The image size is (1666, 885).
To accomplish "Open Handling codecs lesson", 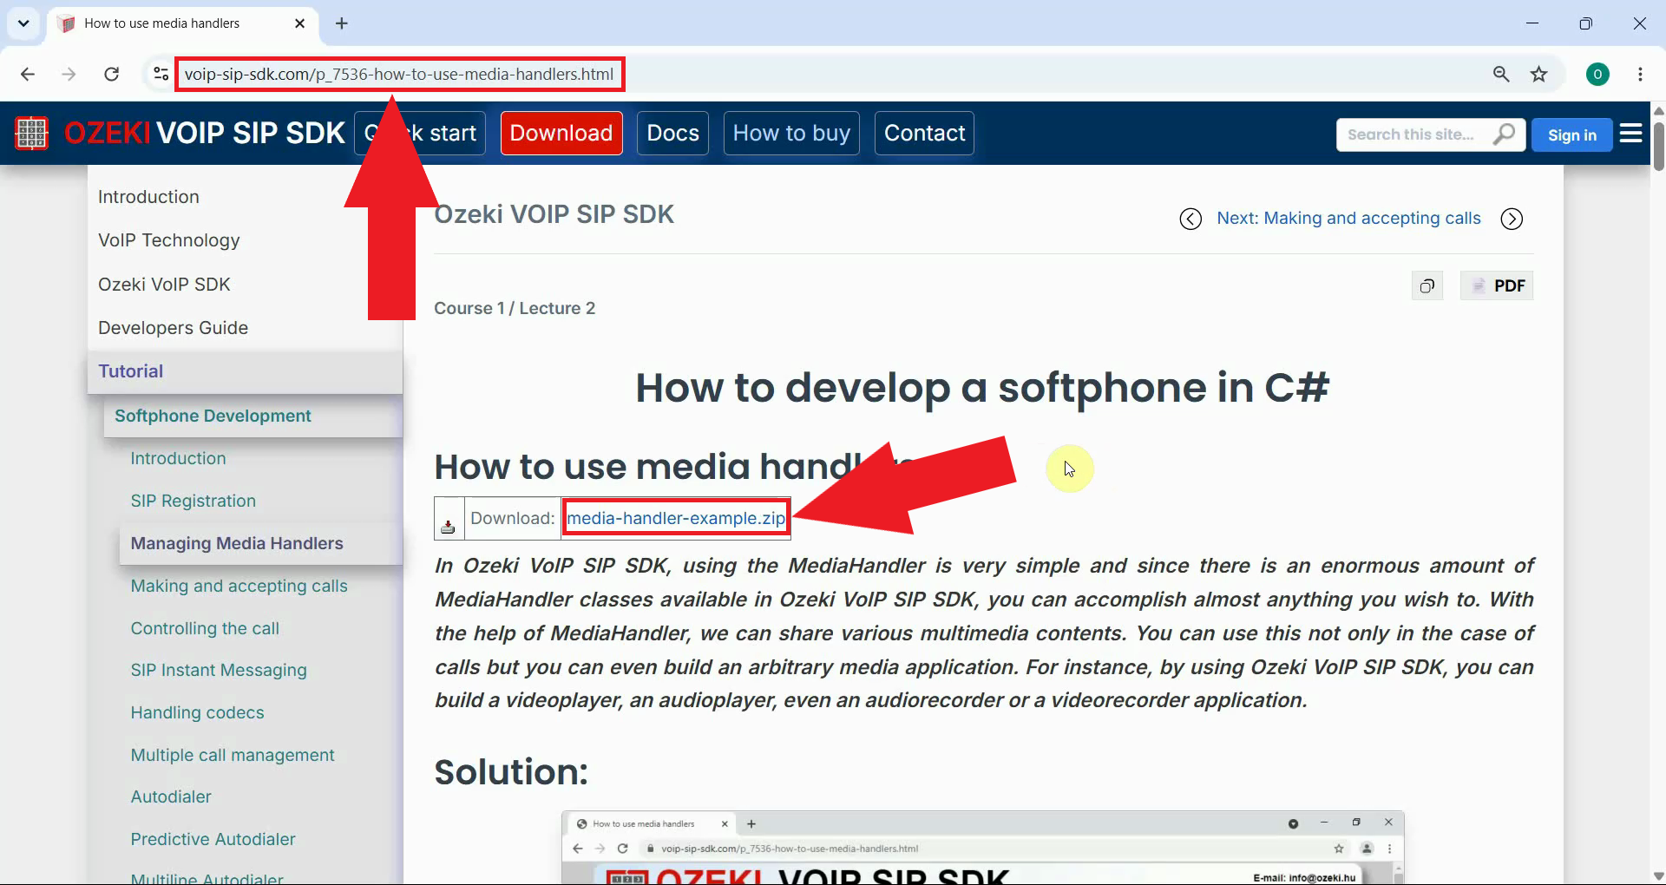I will (x=197, y=712).
